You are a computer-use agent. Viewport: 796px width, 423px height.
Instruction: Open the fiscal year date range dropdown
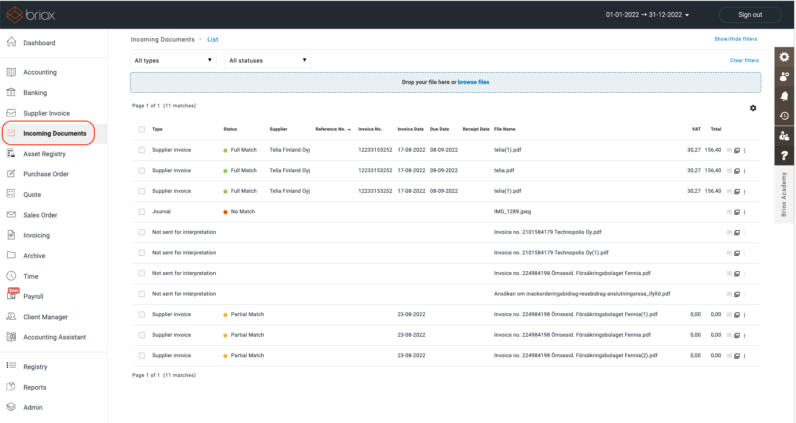coord(647,15)
